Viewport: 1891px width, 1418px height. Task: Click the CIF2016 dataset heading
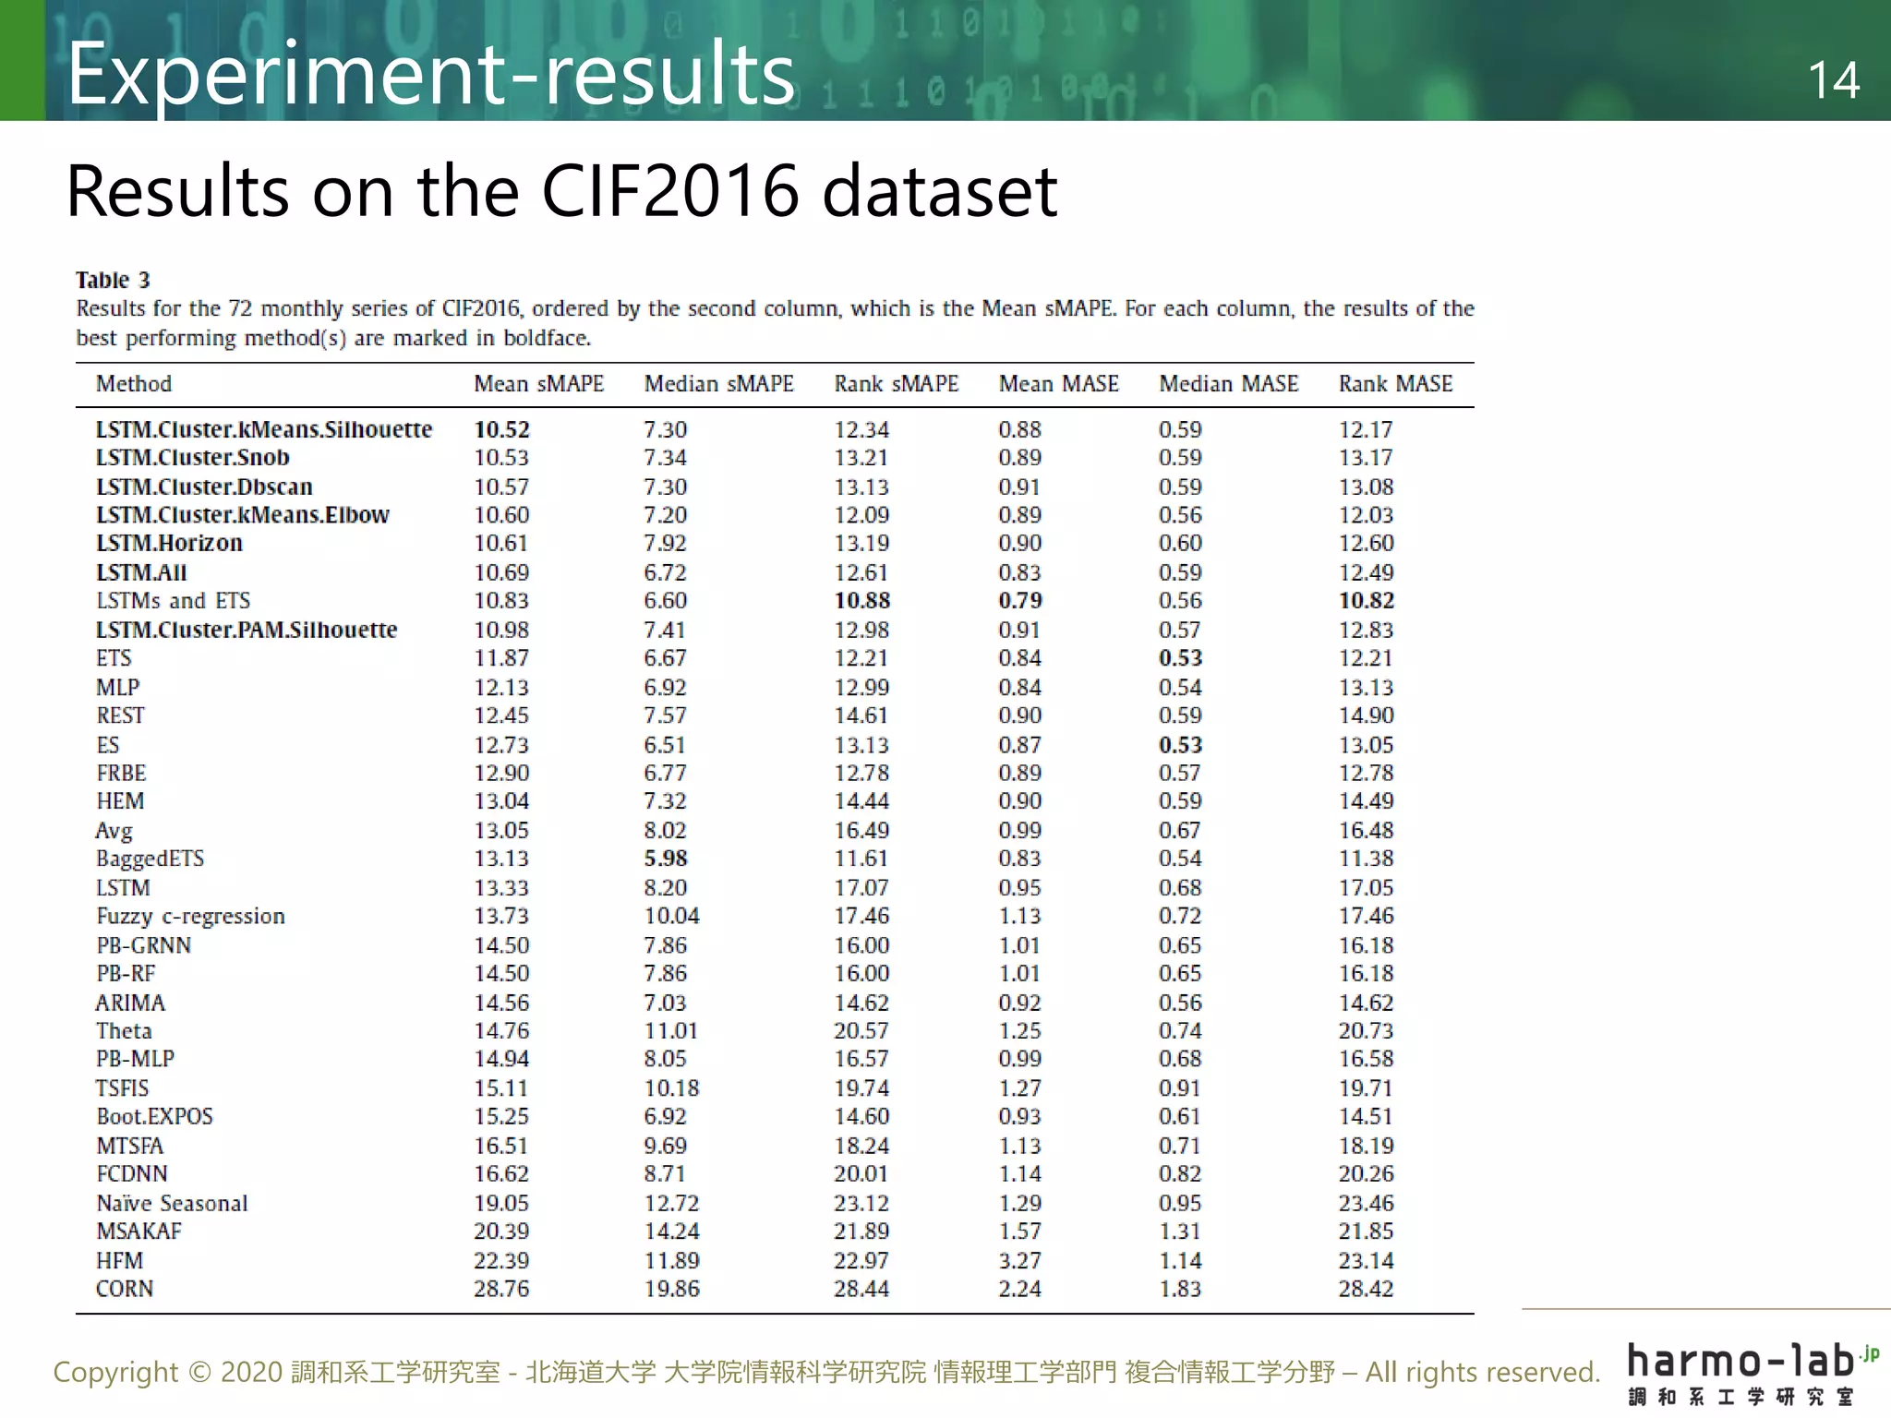561,191
